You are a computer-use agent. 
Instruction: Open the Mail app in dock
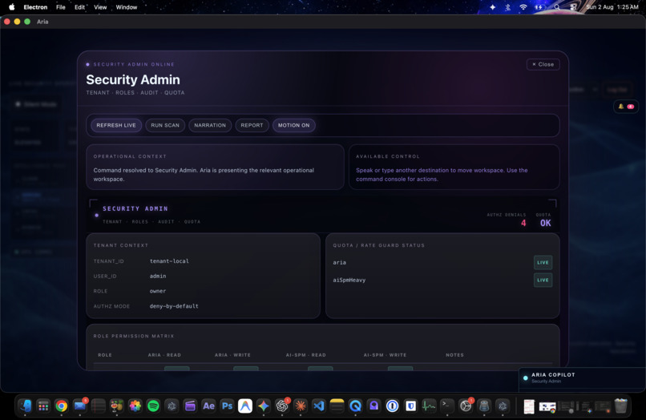click(80, 406)
